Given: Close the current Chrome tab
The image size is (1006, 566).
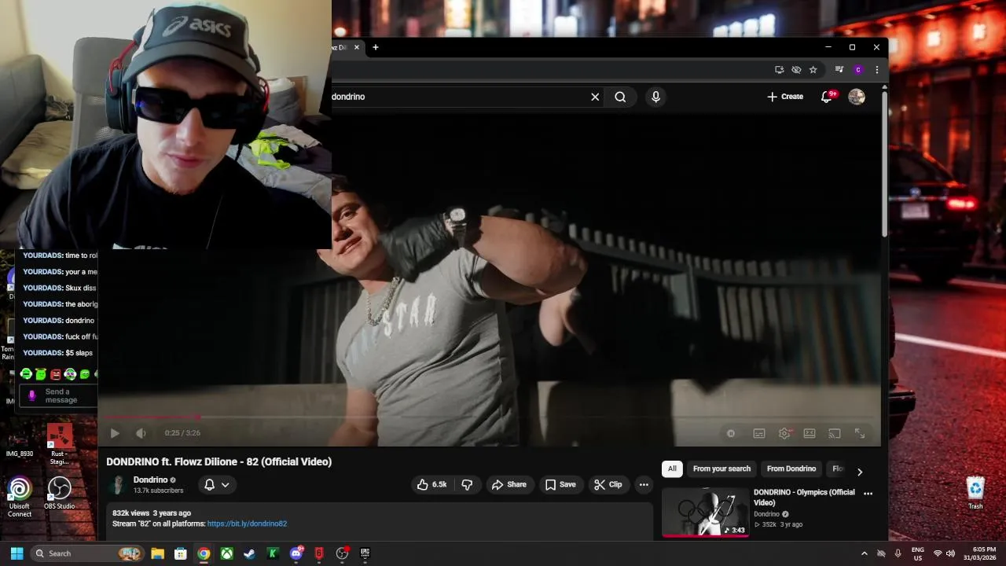Looking at the screenshot, I should point(357,47).
